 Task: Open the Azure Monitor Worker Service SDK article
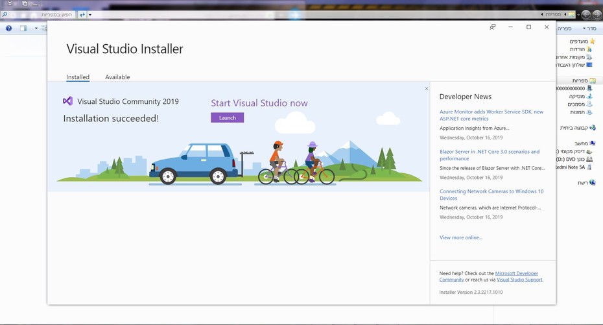tap(491, 115)
